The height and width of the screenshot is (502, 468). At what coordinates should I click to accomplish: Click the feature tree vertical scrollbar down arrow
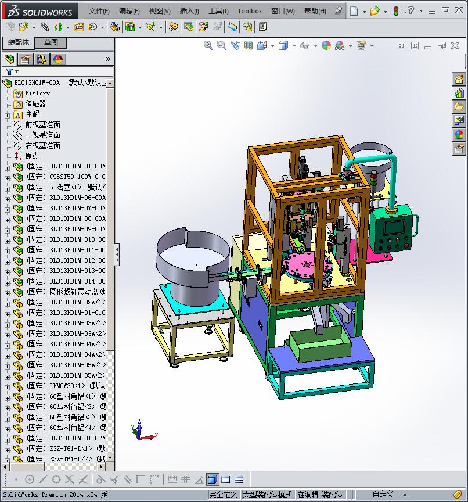point(110,458)
